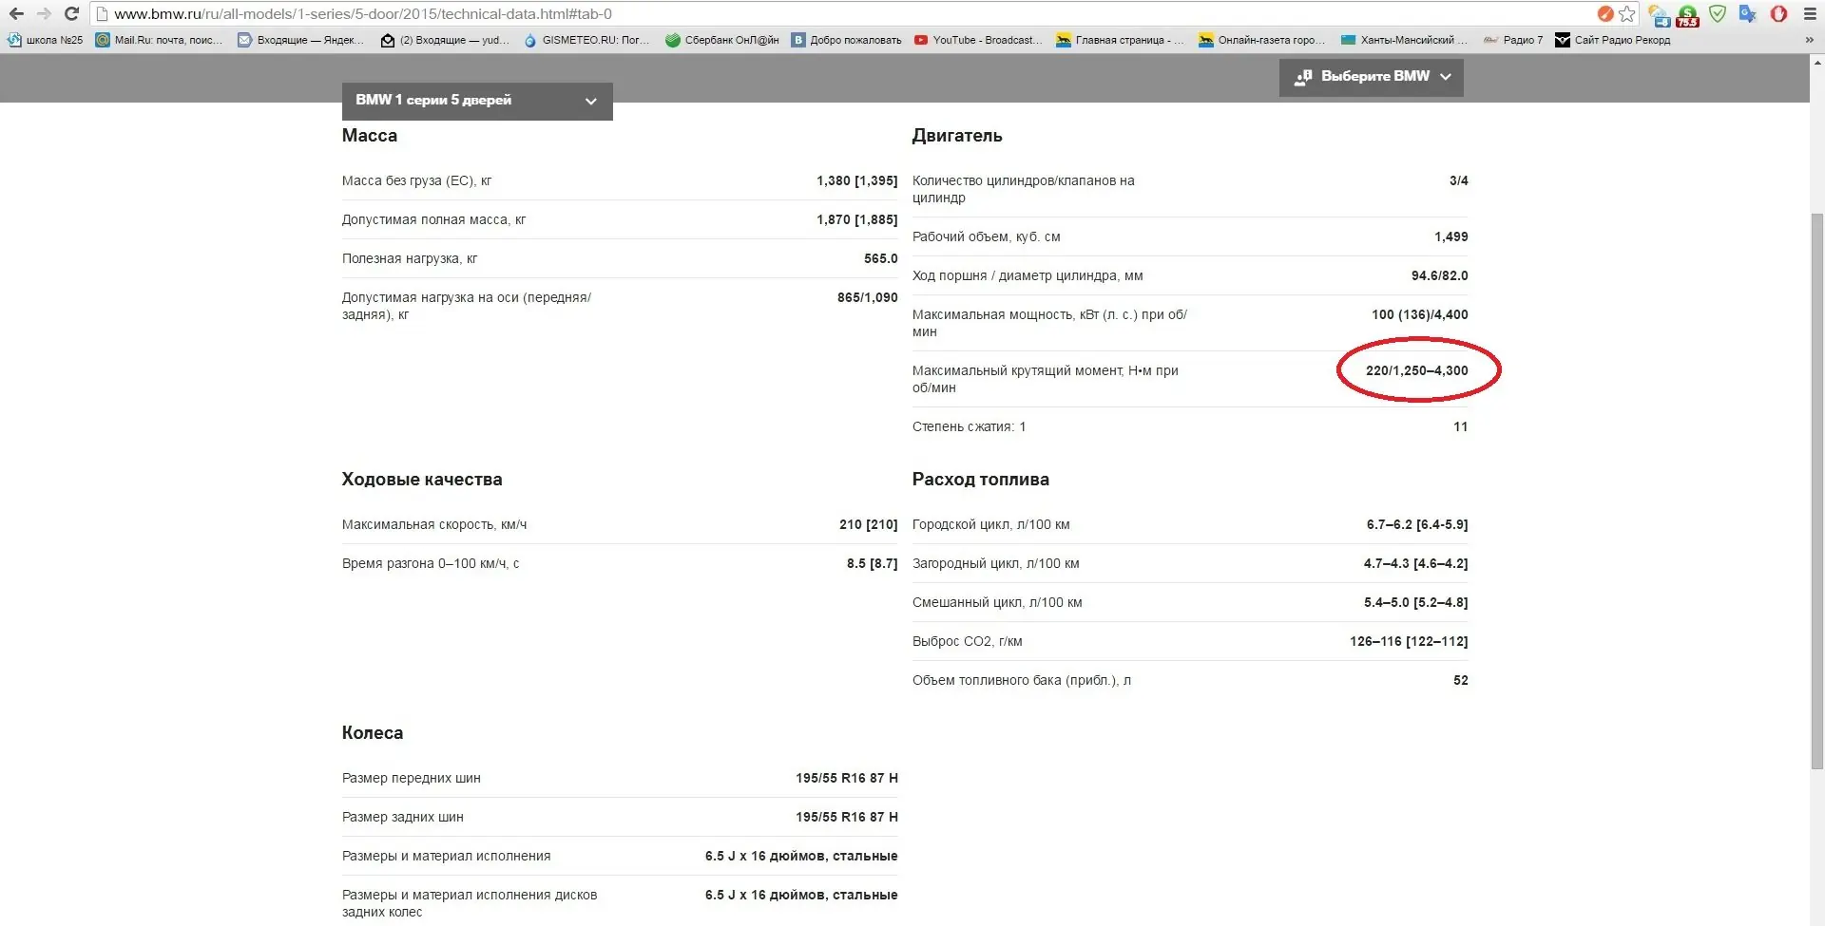
Task: Click the Двигатель section heading
Action: [957, 136]
